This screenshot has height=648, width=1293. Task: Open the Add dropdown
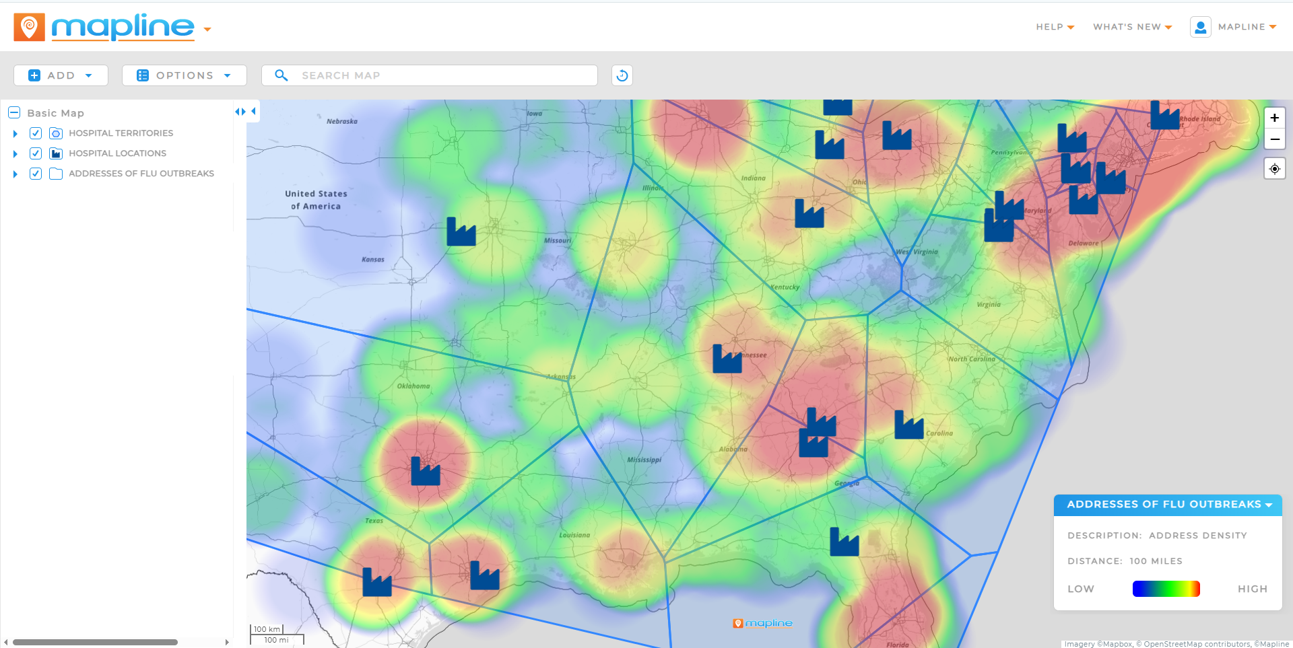(x=61, y=75)
